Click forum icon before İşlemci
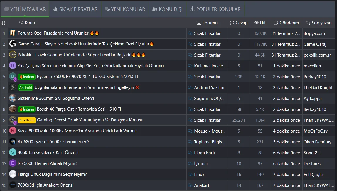The image size is (337, 191). click(190, 163)
